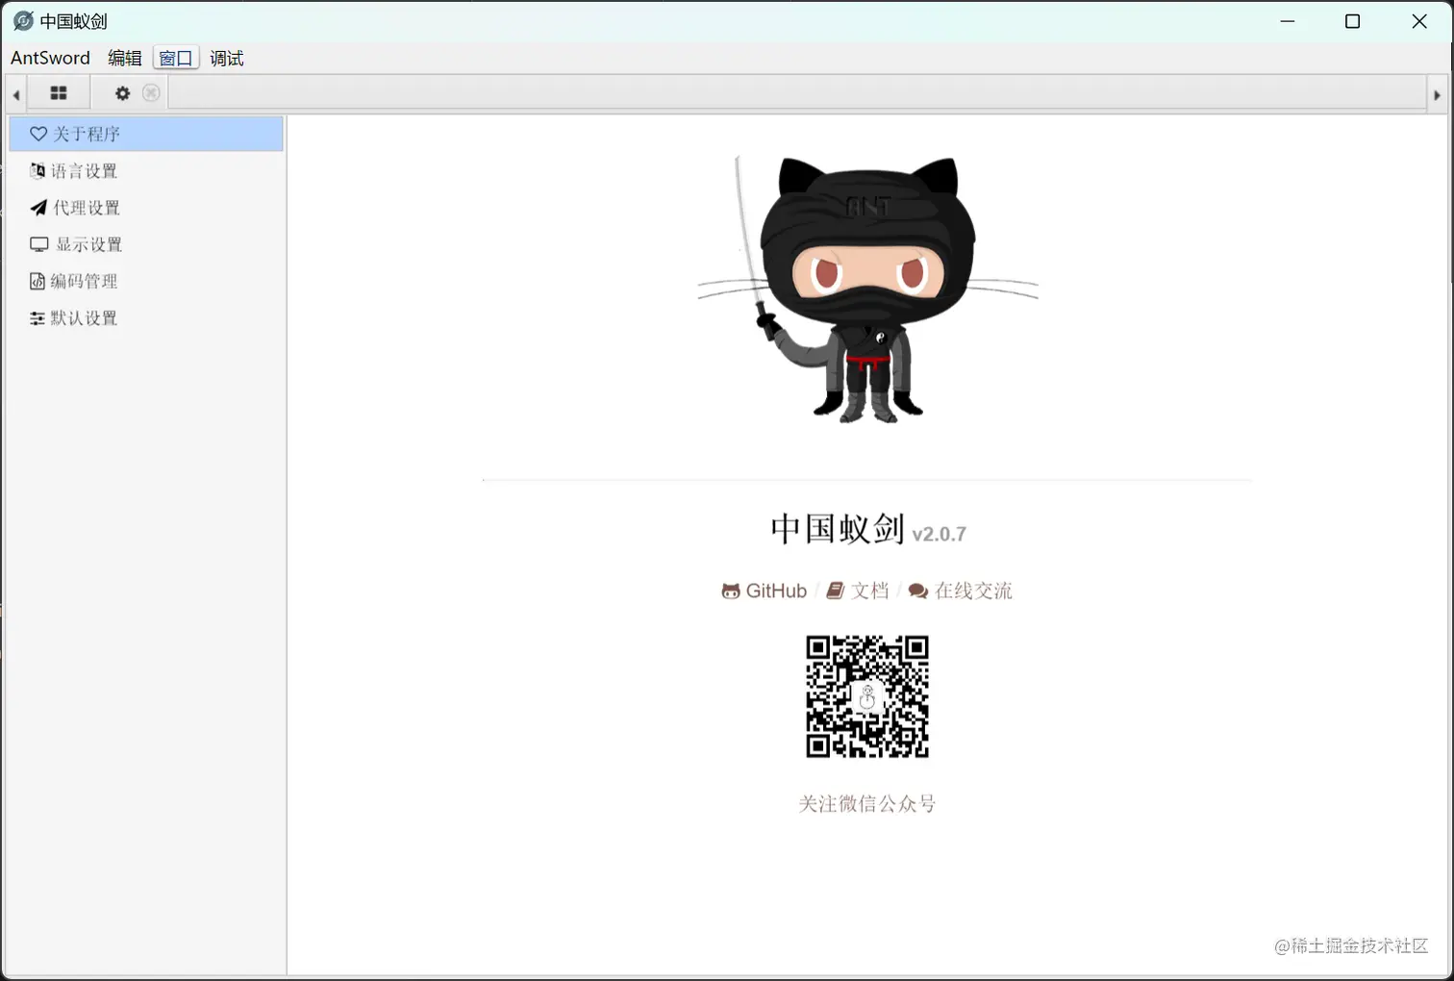Click the v2.0.7 version label
The image size is (1454, 981).
(x=940, y=534)
